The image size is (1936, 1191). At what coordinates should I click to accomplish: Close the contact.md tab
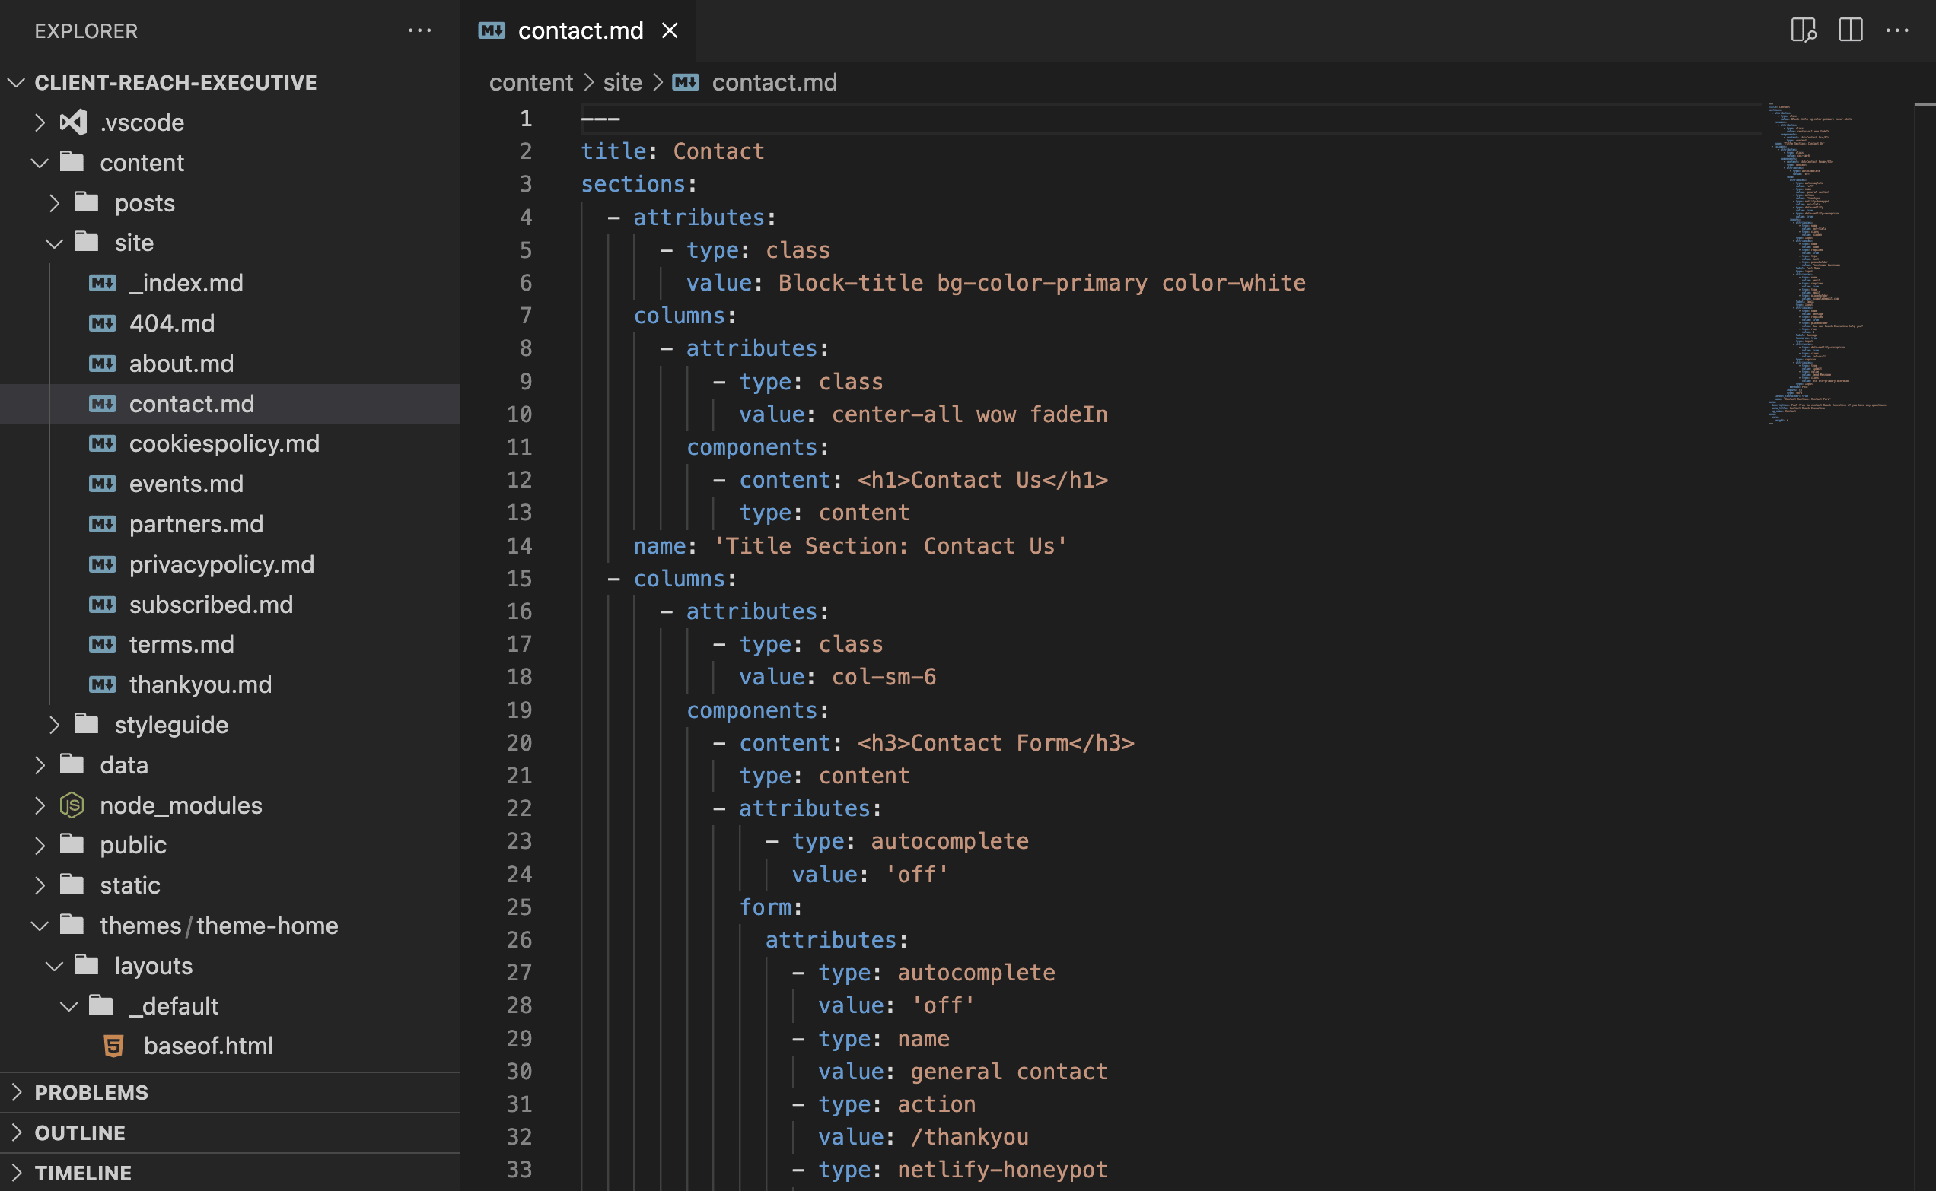coord(670,30)
